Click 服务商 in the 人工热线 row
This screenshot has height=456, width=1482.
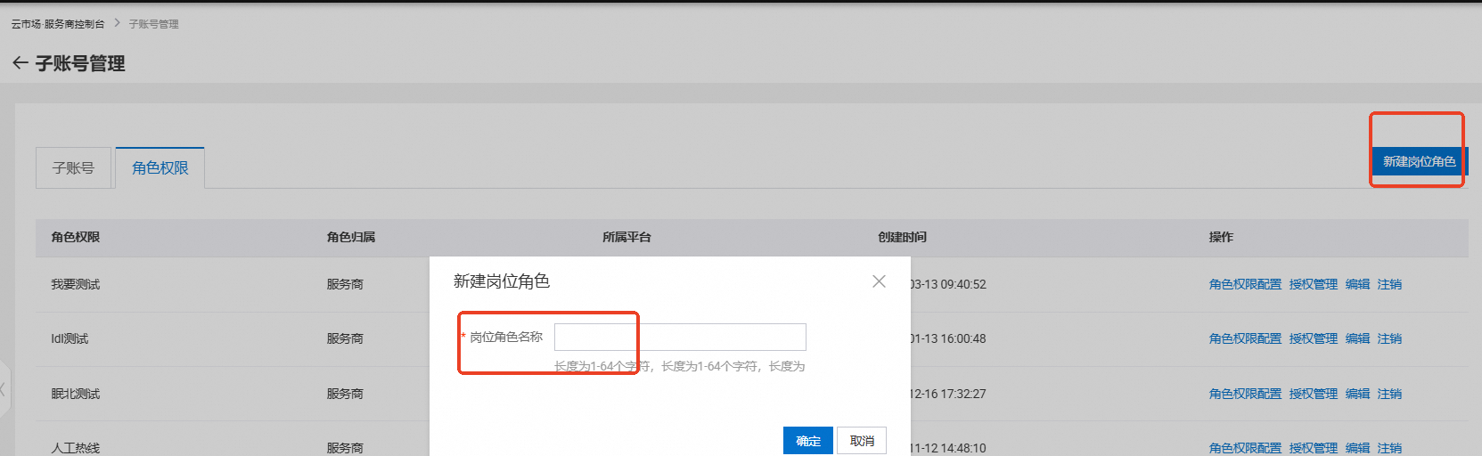coord(345,448)
